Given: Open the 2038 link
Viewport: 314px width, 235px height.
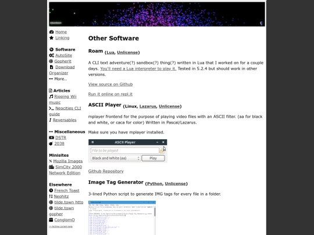Looking at the screenshot, I should coord(59,143).
